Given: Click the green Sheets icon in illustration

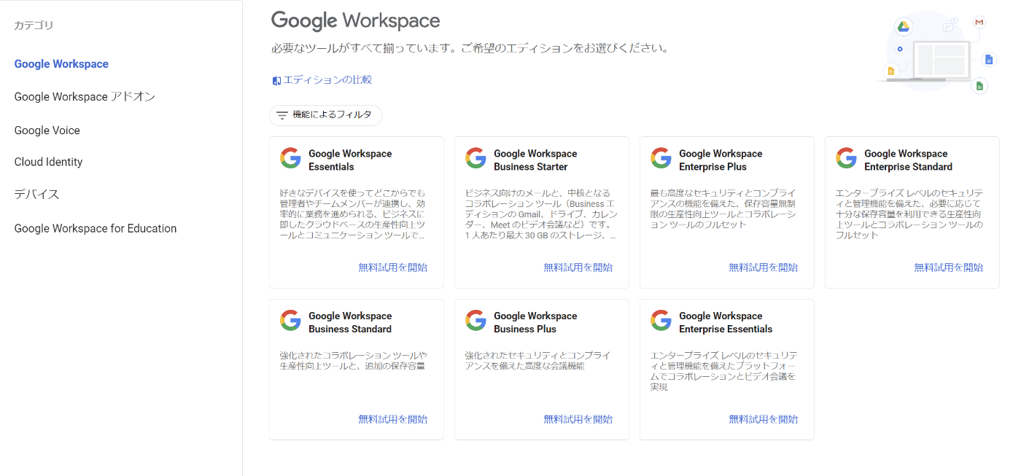Looking at the screenshot, I should point(979,86).
